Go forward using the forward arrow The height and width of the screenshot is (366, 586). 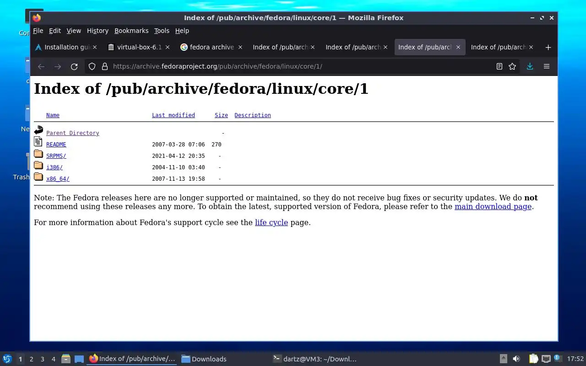(x=58, y=66)
